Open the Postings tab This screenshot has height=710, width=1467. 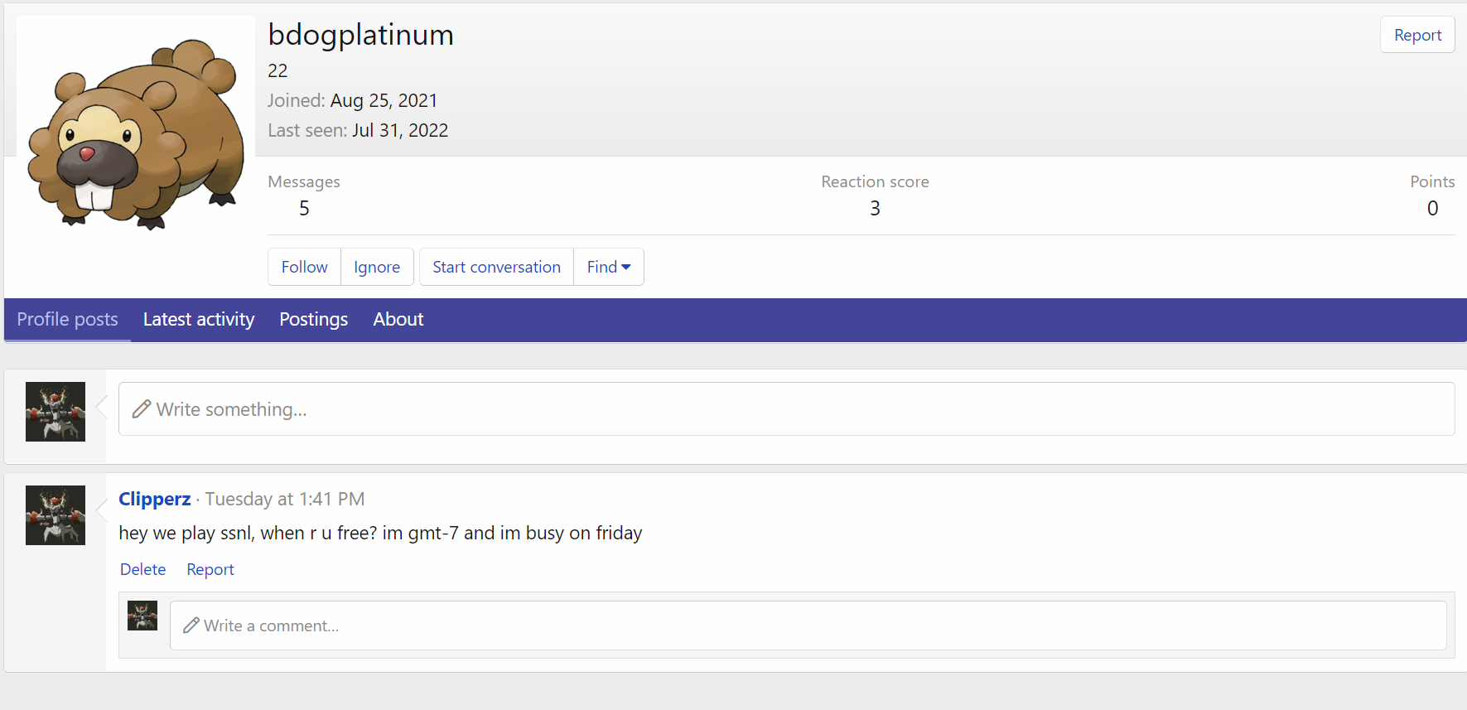coord(313,320)
